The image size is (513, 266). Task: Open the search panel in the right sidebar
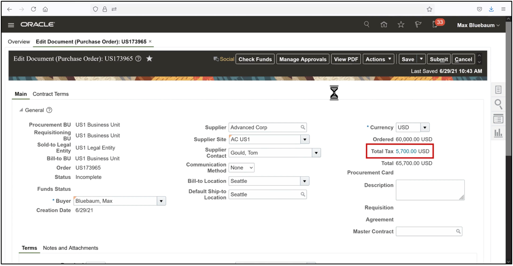(498, 104)
